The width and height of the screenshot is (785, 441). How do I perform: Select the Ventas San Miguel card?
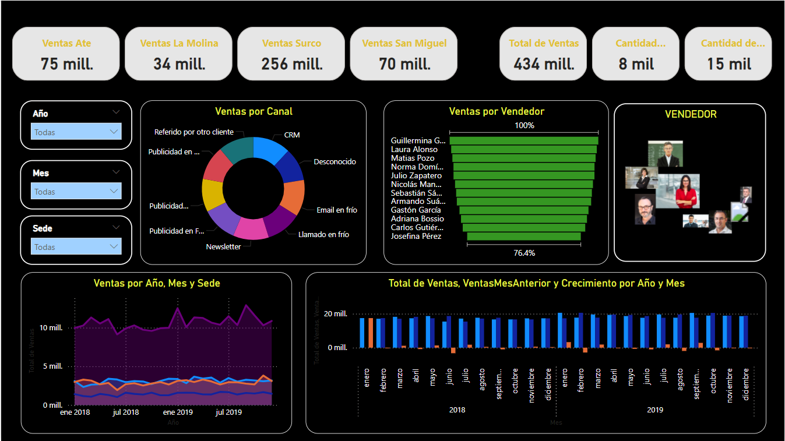[x=404, y=54]
